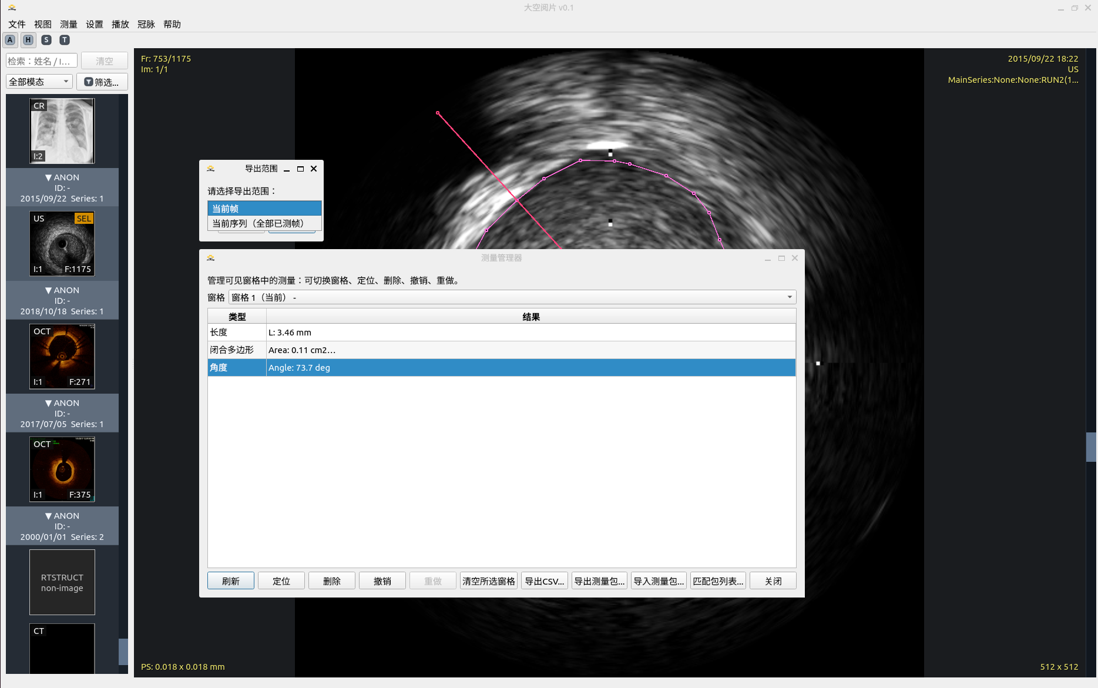Click the S toolbar icon
This screenshot has height=688, width=1098.
46,40
